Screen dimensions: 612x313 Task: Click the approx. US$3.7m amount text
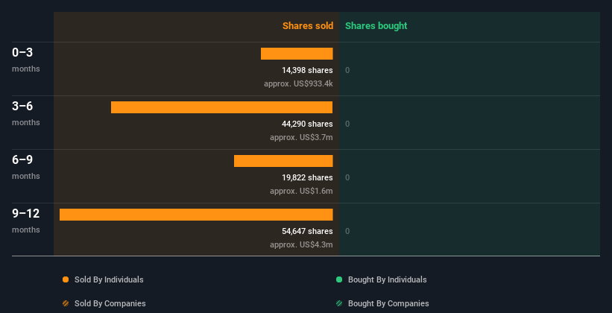click(301, 137)
